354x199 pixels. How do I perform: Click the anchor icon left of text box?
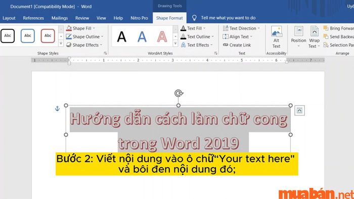tap(57, 109)
